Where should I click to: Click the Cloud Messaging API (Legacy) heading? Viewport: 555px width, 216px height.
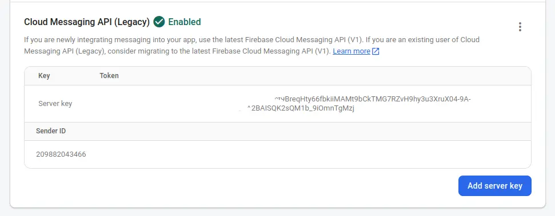click(x=87, y=22)
